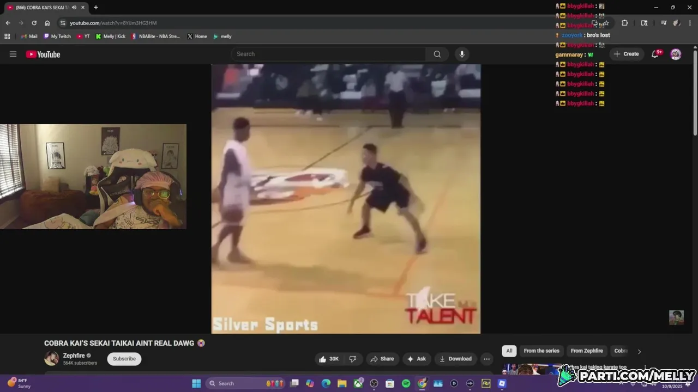Open Xbox app from the taskbar
Viewport: 698px width, 392px height.
(358, 383)
